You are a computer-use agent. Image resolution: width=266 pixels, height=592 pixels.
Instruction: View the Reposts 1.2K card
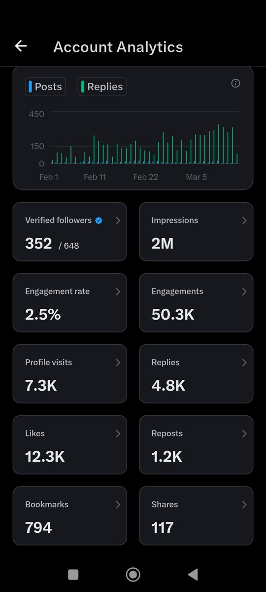pos(196,444)
